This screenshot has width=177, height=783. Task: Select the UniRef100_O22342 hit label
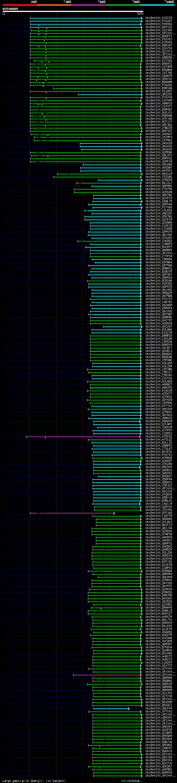159,30
